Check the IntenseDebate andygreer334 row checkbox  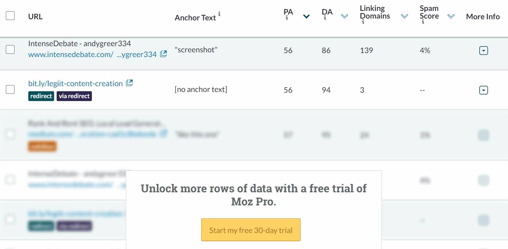[10, 49]
